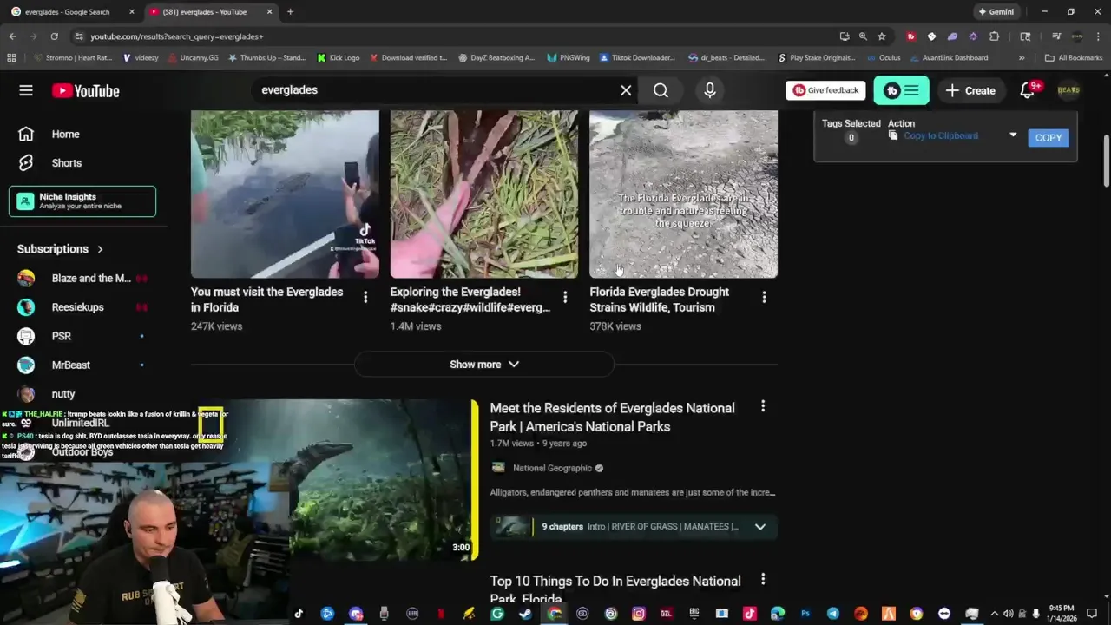Open options for Top 10 Things video
The width and height of the screenshot is (1111, 625).
pos(763,579)
